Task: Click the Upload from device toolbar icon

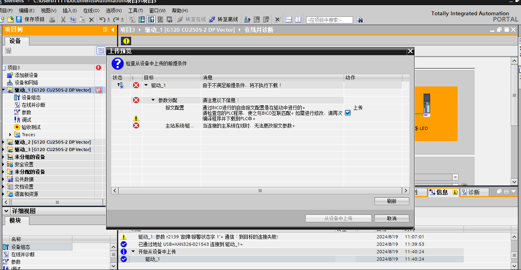Action: [x=151, y=19]
